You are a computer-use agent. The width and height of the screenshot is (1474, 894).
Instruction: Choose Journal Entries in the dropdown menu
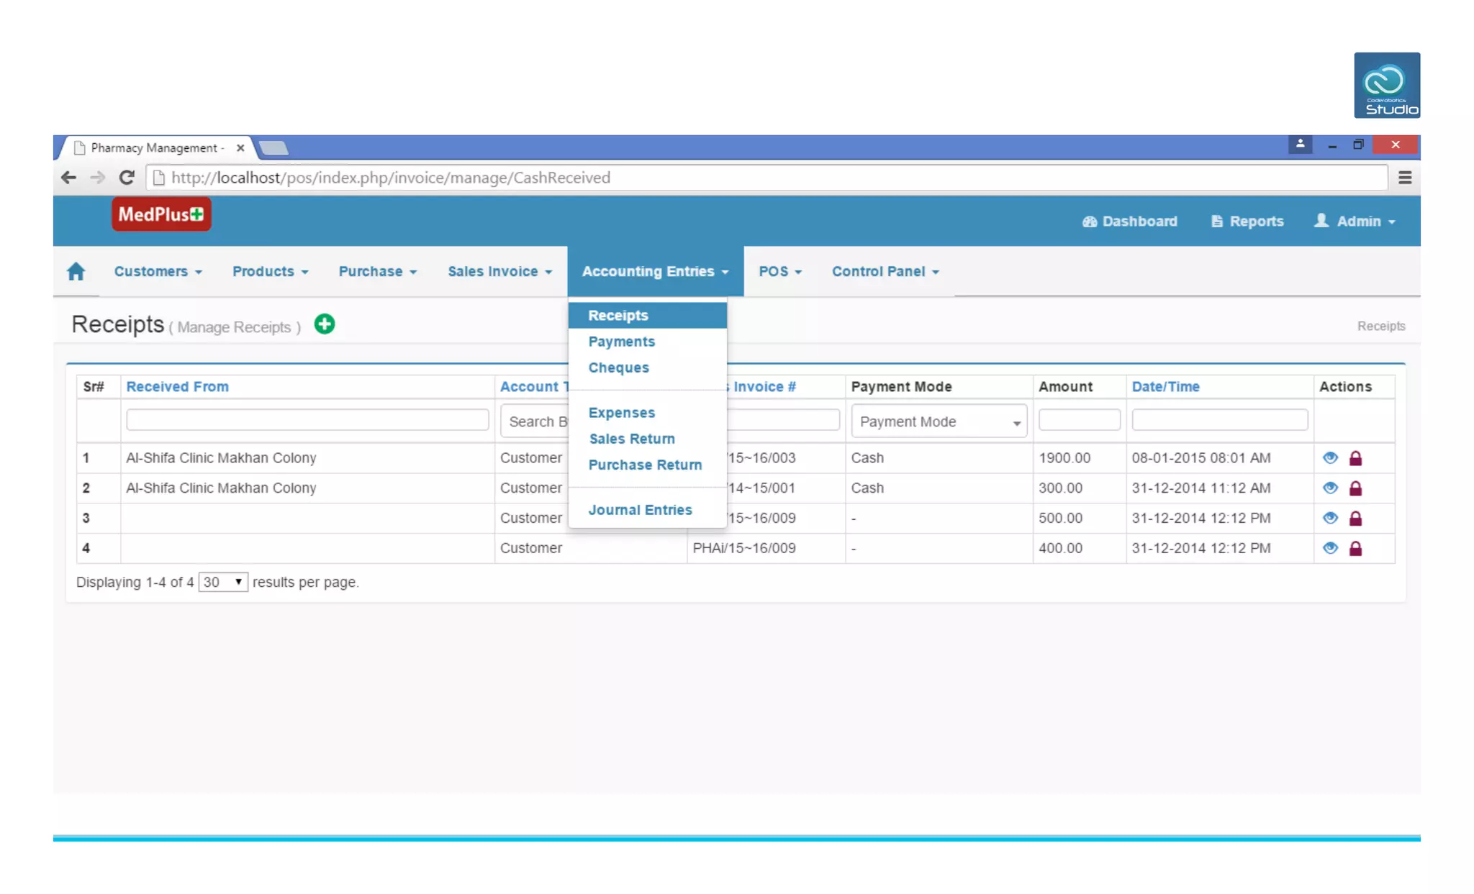point(640,510)
